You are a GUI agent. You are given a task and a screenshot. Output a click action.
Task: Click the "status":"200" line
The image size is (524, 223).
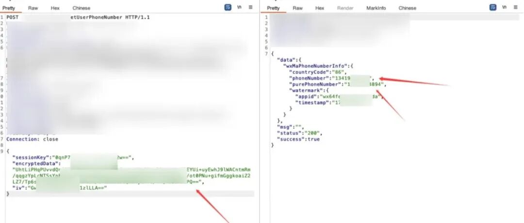[x=300, y=133]
